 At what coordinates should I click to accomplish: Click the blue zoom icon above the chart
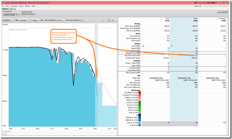point(103,20)
